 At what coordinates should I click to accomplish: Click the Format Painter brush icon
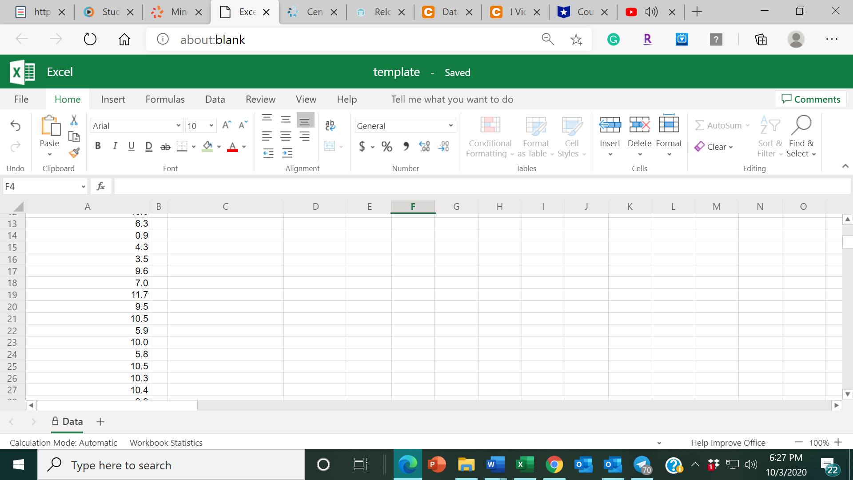(74, 153)
